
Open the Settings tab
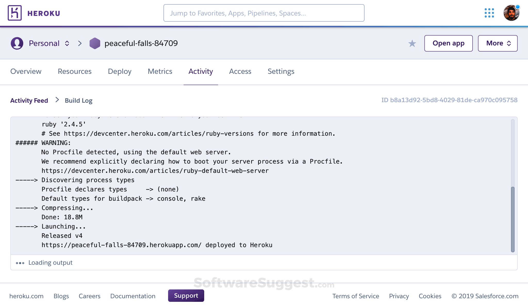(281, 71)
